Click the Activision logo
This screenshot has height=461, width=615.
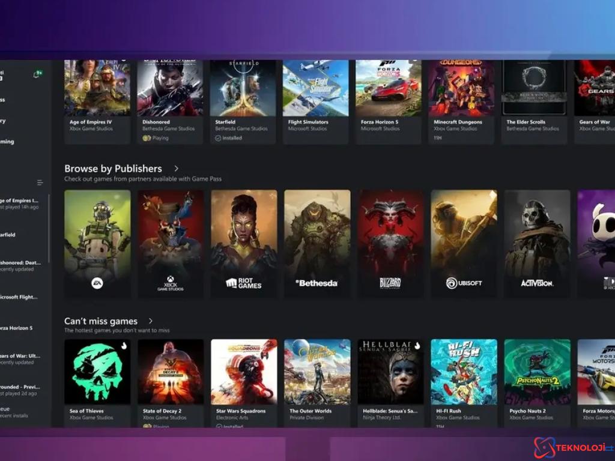pyautogui.click(x=537, y=283)
